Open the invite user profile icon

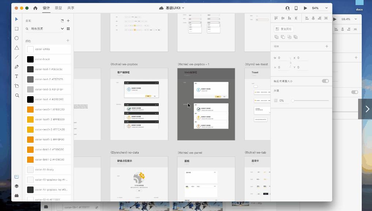[x=287, y=8]
